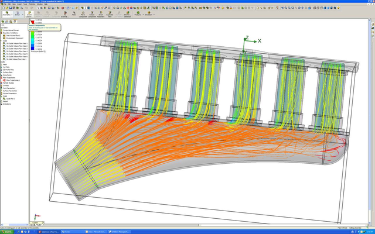Click the Windows Start button
375x234 pixels.
(x=7, y=231)
